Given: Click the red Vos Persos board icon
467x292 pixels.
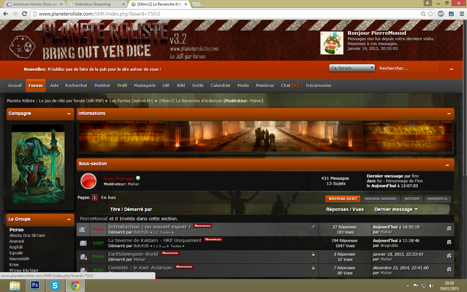Looking at the screenshot, I should point(88,181).
